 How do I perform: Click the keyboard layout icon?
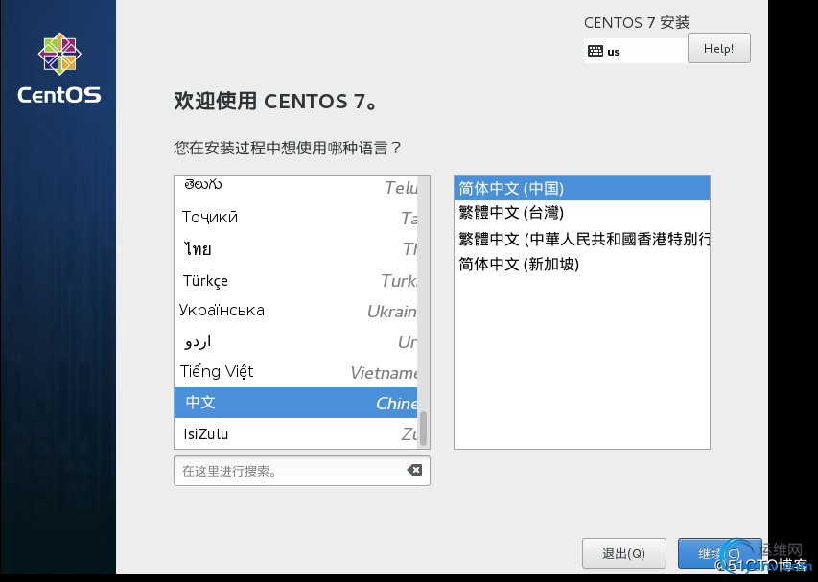pos(596,51)
